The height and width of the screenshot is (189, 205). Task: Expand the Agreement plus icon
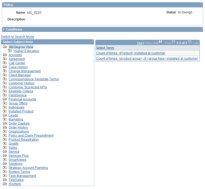pos(5,59)
